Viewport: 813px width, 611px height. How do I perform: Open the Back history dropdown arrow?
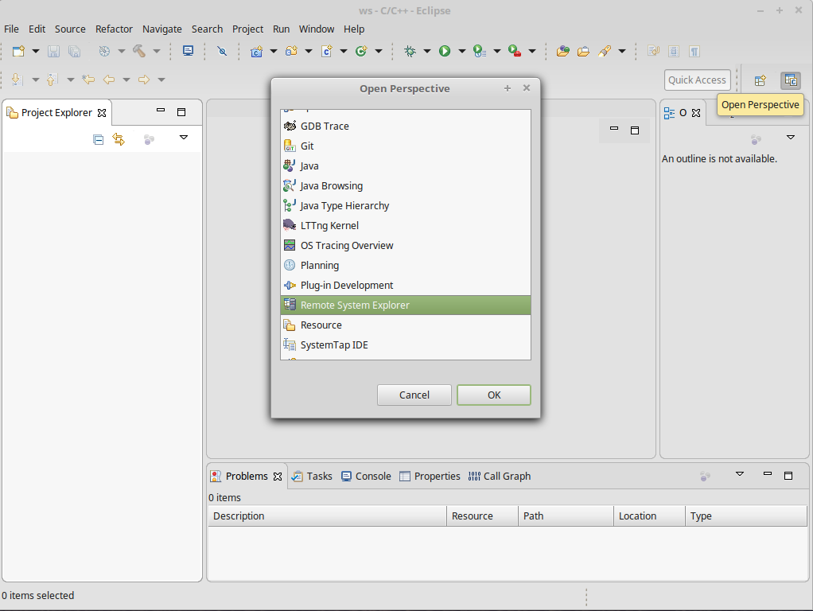point(126,80)
